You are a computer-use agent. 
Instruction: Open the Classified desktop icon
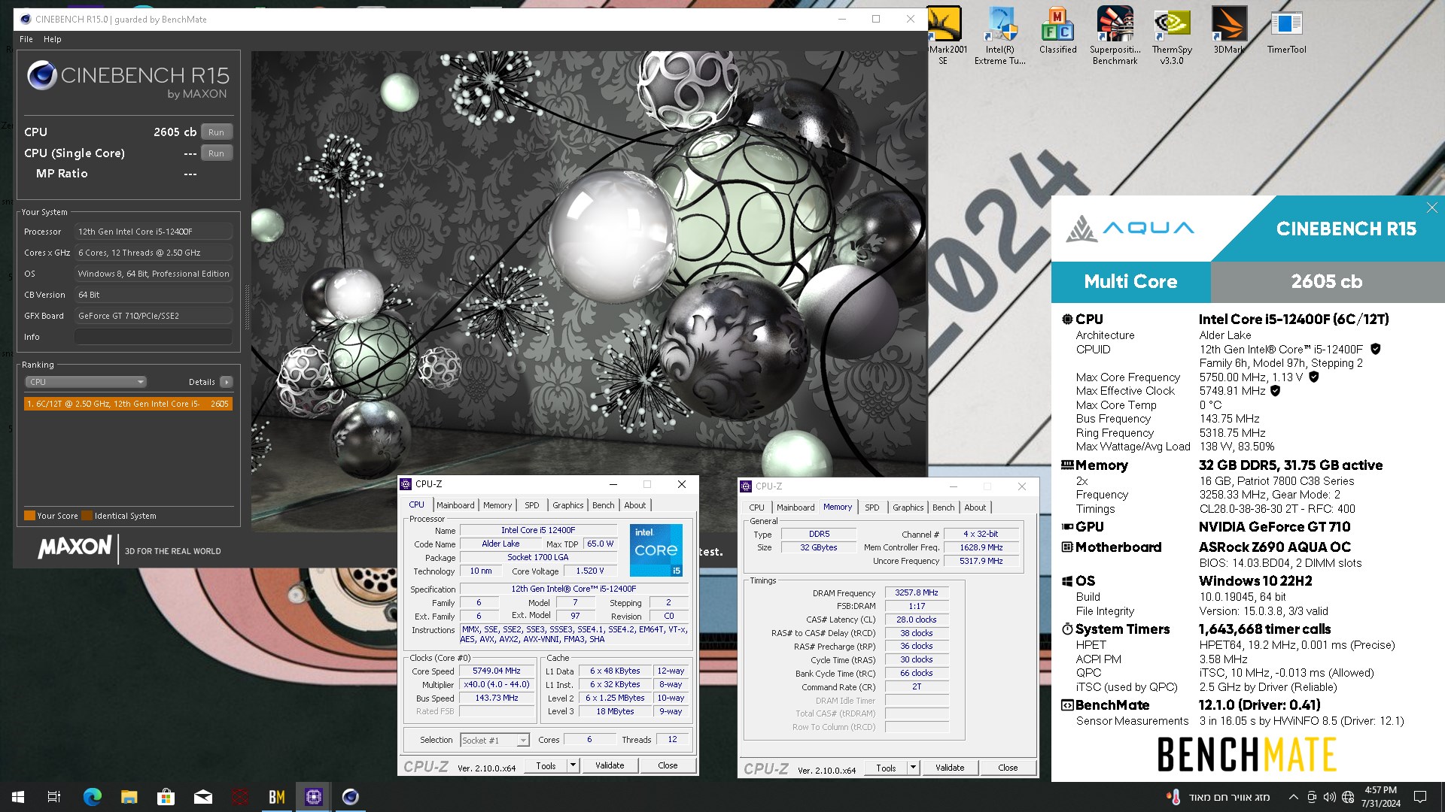pyautogui.click(x=1057, y=30)
